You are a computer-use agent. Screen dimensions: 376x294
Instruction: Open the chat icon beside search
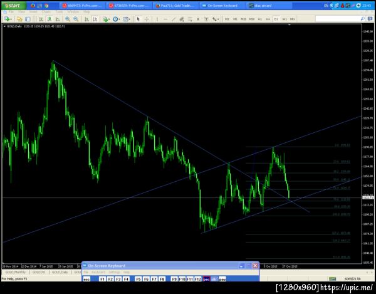[370, 19]
